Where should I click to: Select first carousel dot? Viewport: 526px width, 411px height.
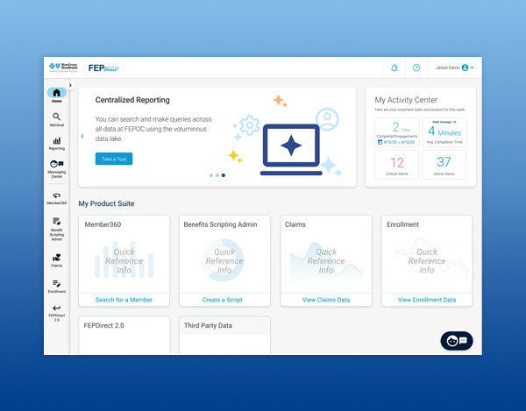click(x=211, y=175)
